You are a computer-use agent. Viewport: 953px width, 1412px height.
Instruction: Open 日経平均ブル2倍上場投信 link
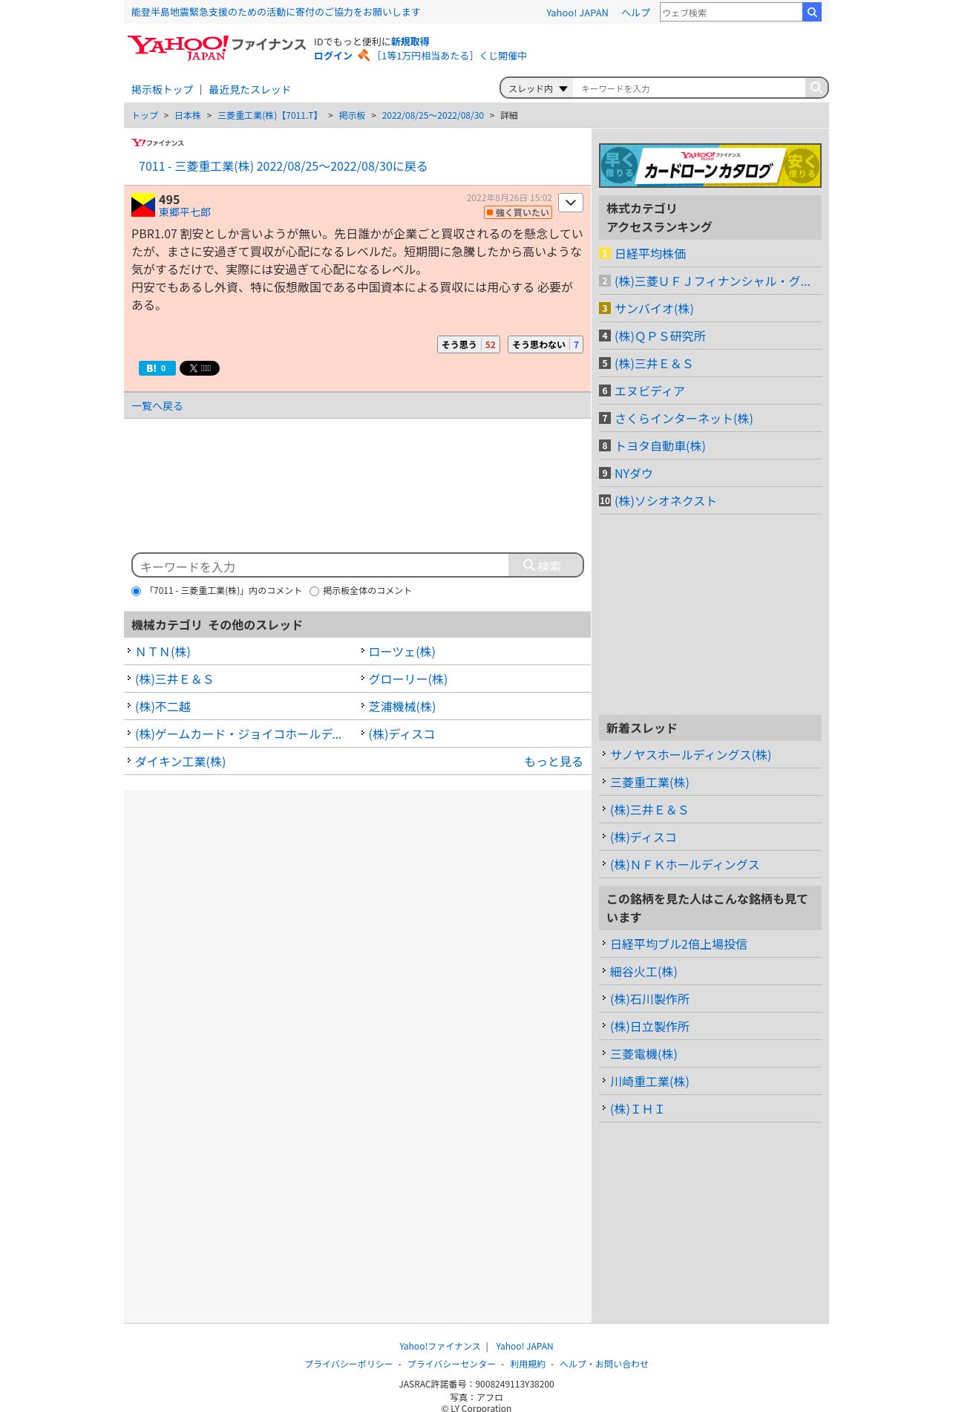pyautogui.click(x=678, y=944)
